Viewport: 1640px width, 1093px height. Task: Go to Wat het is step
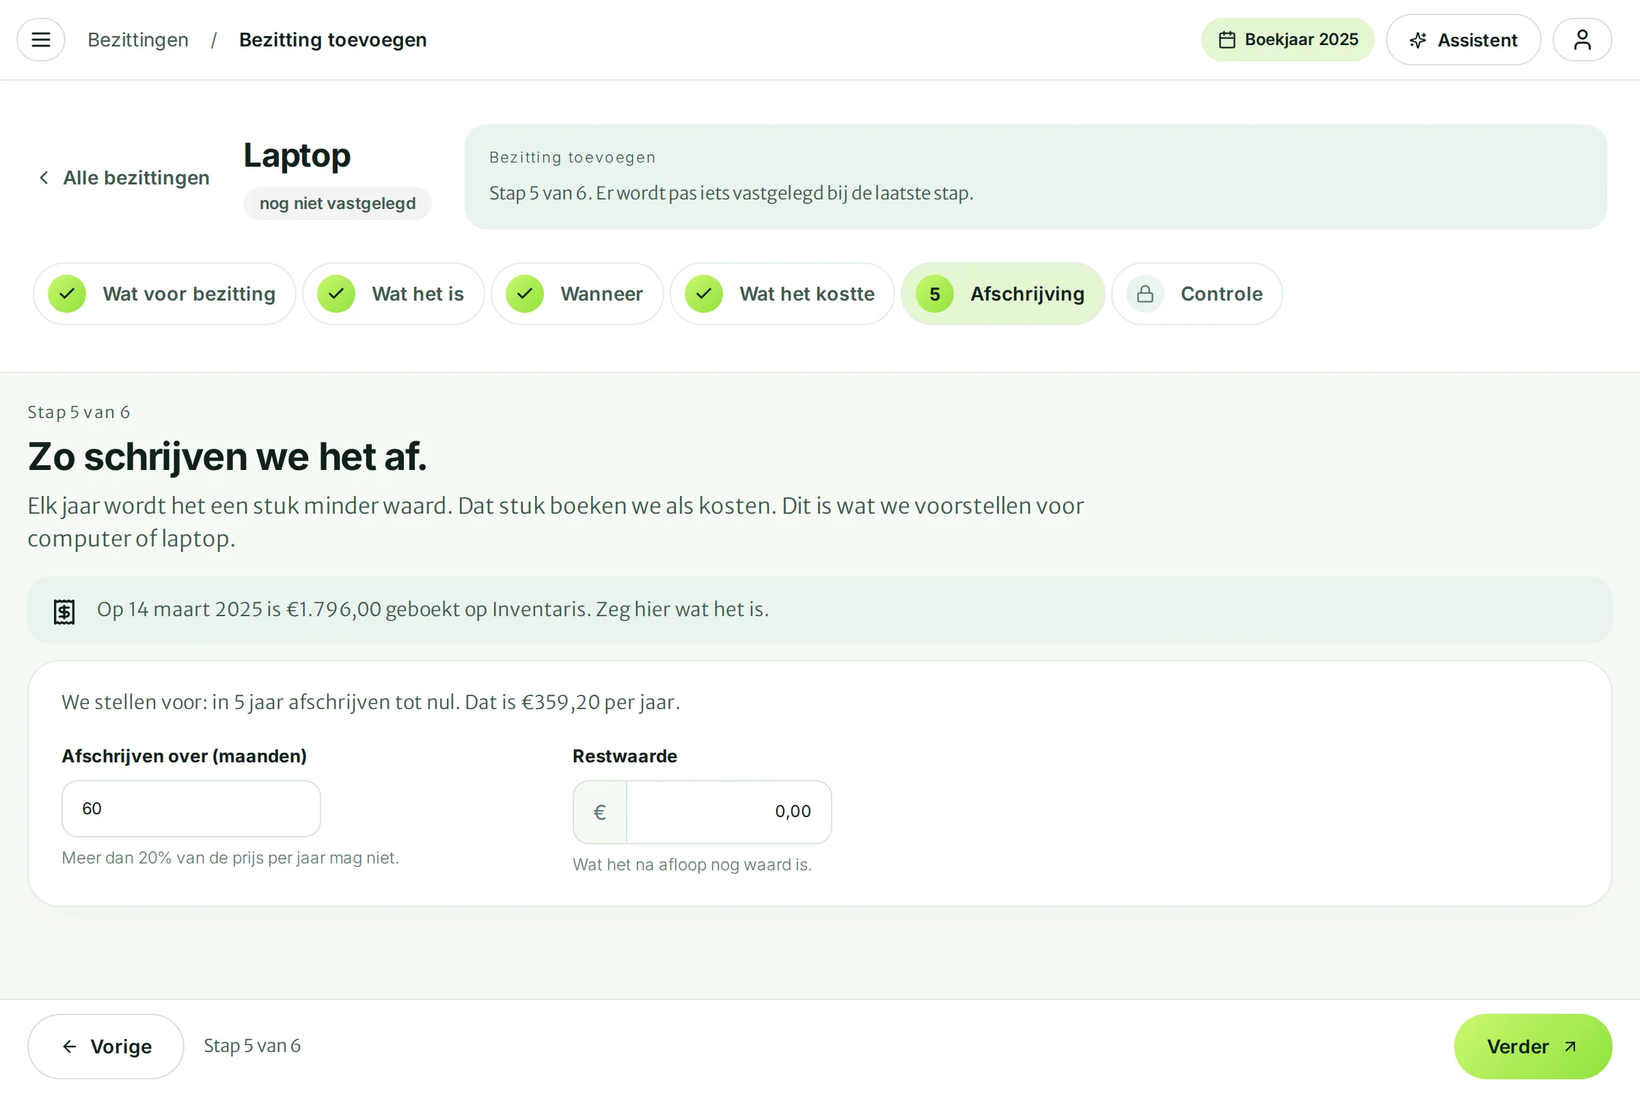(x=394, y=294)
